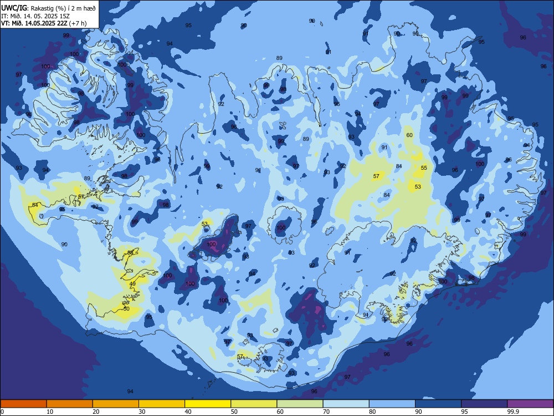Choose the golden 30–40 legend swatch
The width and height of the screenshot is (554, 416).
pos(162,404)
